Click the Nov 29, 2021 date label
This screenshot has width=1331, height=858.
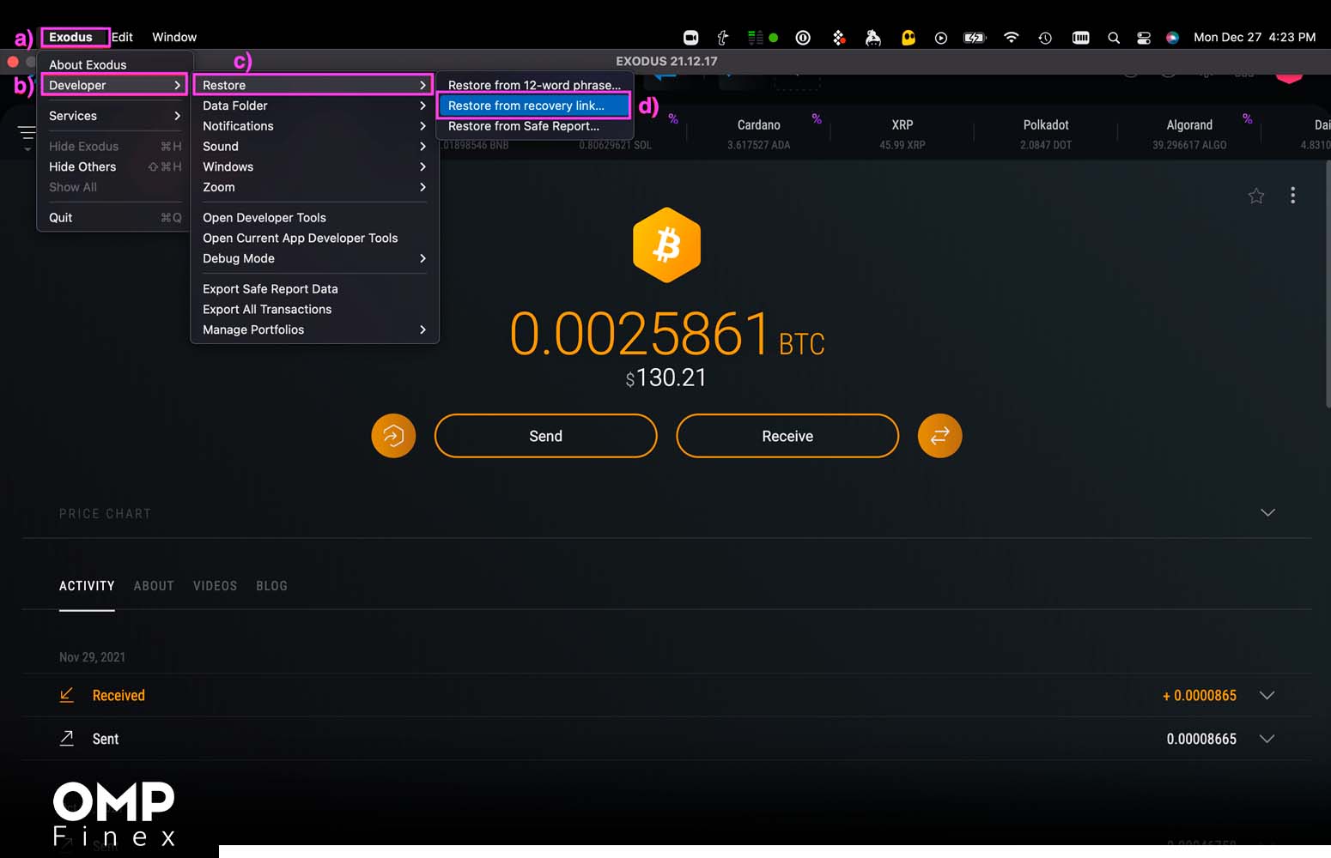pyautogui.click(x=92, y=657)
